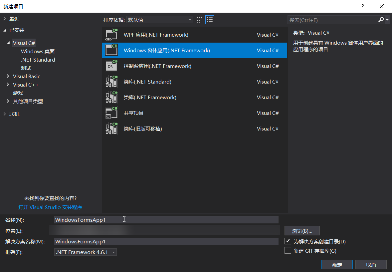Viewport: 392px width, 272px height.
Task: Click 确定 to create the project
Action: pos(337,264)
